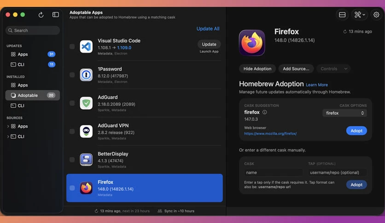Expand the Sources Apps tree

(x=8, y=126)
